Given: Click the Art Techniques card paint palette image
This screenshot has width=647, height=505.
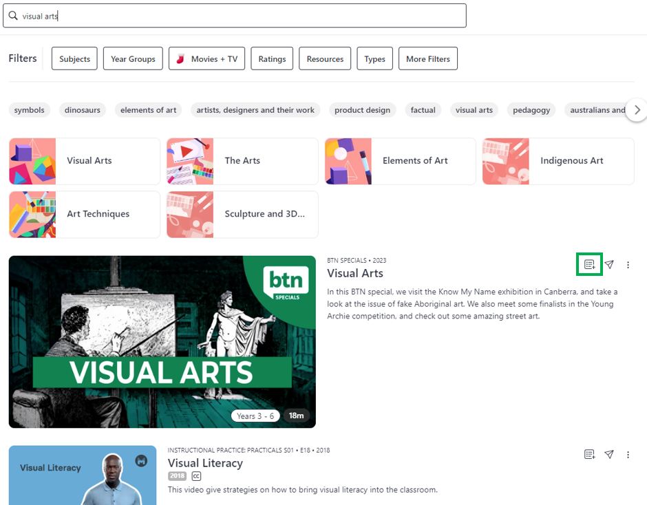Looking at the screenshot, I should tap(32, 214).
